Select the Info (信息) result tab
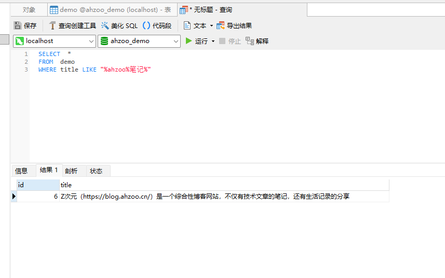Image resolution: width=445 pixels, height=278 pixels. (x=21, y=171)
